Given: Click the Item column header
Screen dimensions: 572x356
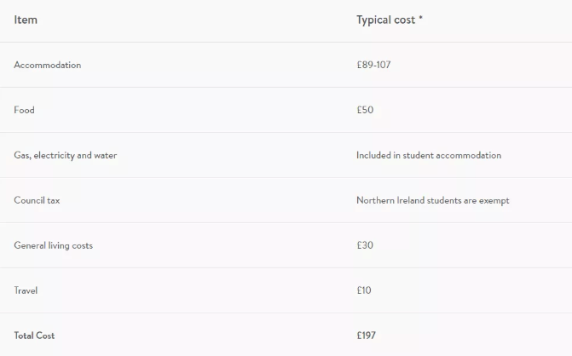Looking at the screenshot, I should click(x=26, y=20).
